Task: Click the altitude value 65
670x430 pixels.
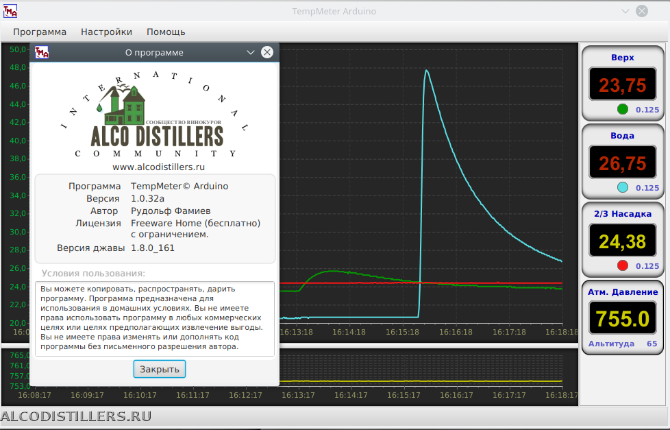Action: [652, 344]
